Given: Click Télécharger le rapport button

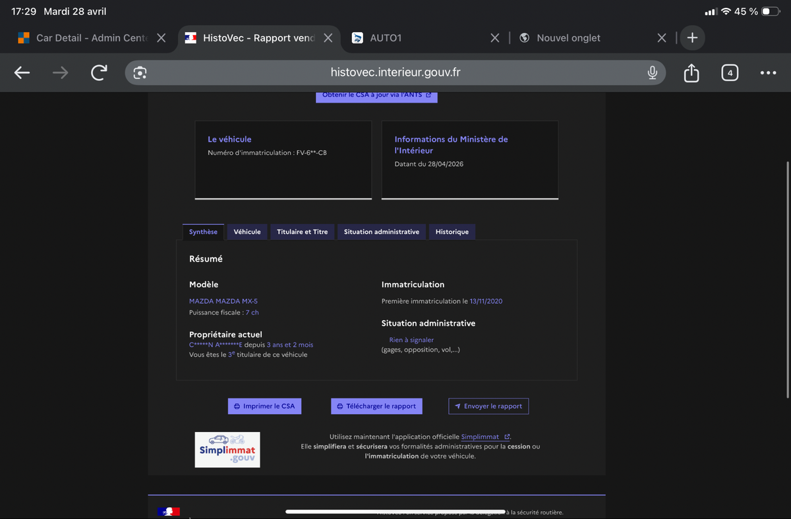Looking at the screenshot, I should [376, 406].
